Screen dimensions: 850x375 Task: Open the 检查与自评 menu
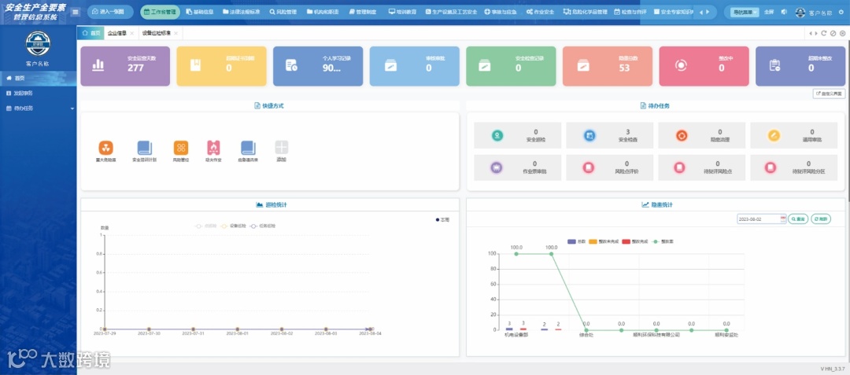tap(630, 12)
